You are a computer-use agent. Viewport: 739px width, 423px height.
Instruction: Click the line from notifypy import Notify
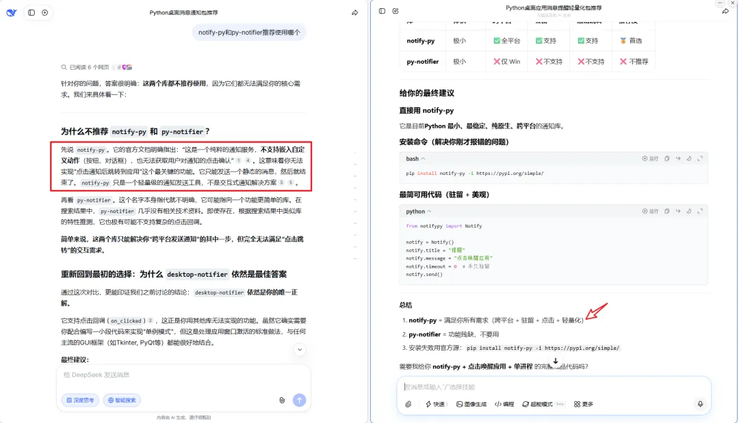[443, 226]
